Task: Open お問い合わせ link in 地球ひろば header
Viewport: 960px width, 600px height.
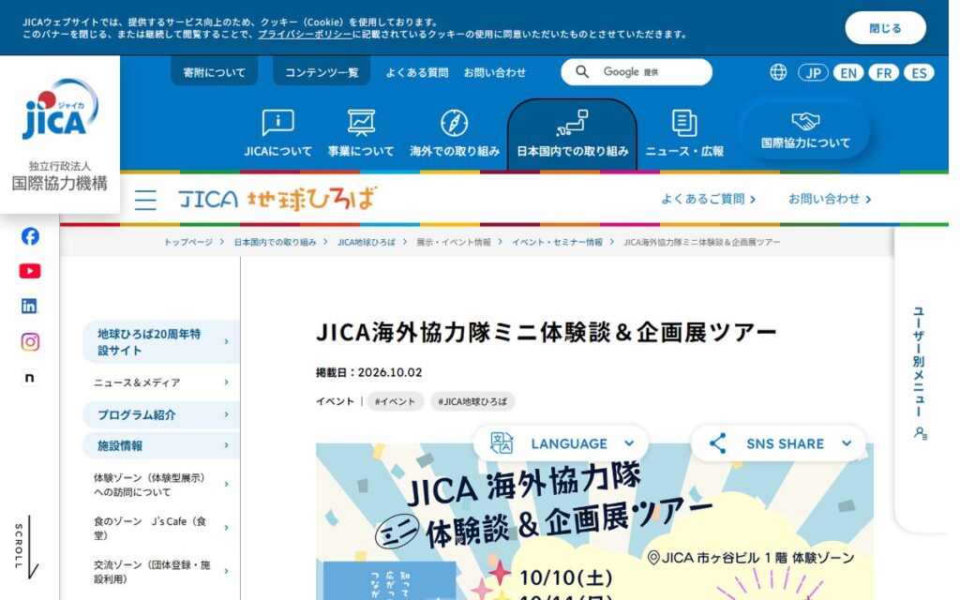Action: pyautogui.click(x=830, y=199)
